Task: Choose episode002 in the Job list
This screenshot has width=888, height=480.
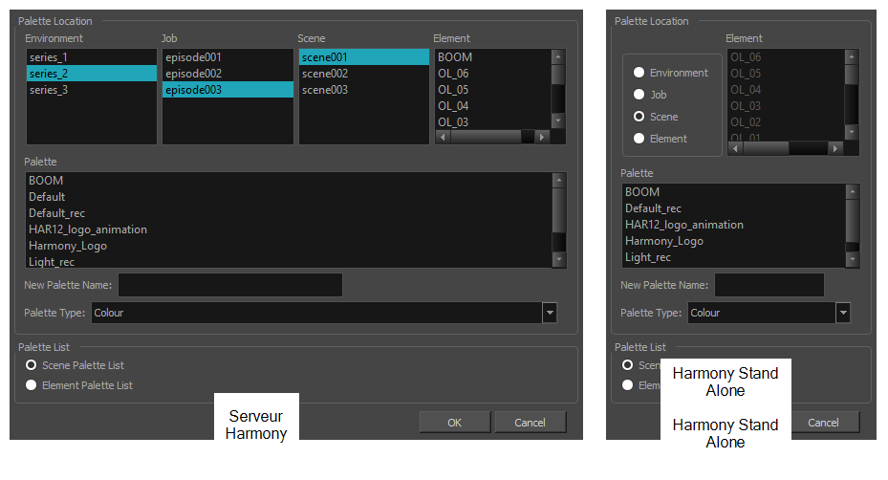Action: point(227,74)
